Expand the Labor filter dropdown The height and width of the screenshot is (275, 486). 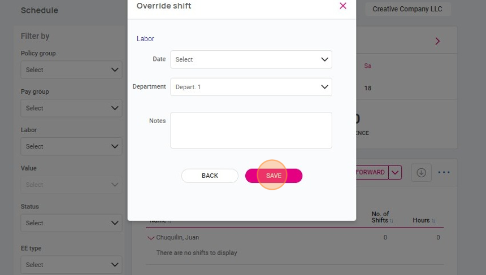[71, 146]
